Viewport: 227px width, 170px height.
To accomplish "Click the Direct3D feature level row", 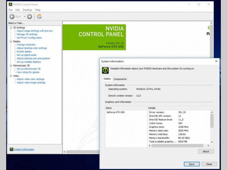I will click(x=179, y=119).
